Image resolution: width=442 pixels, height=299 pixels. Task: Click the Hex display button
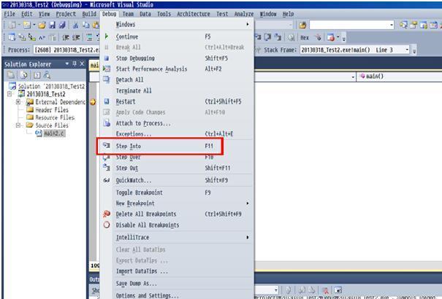tap(305, 37)
